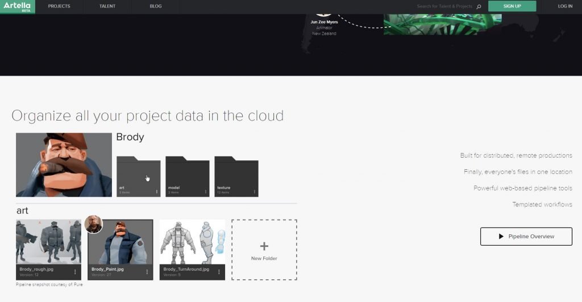This screenshot has height=302, width=582.
Task: Go to the Projects menu
Action: tap(59, 6)
